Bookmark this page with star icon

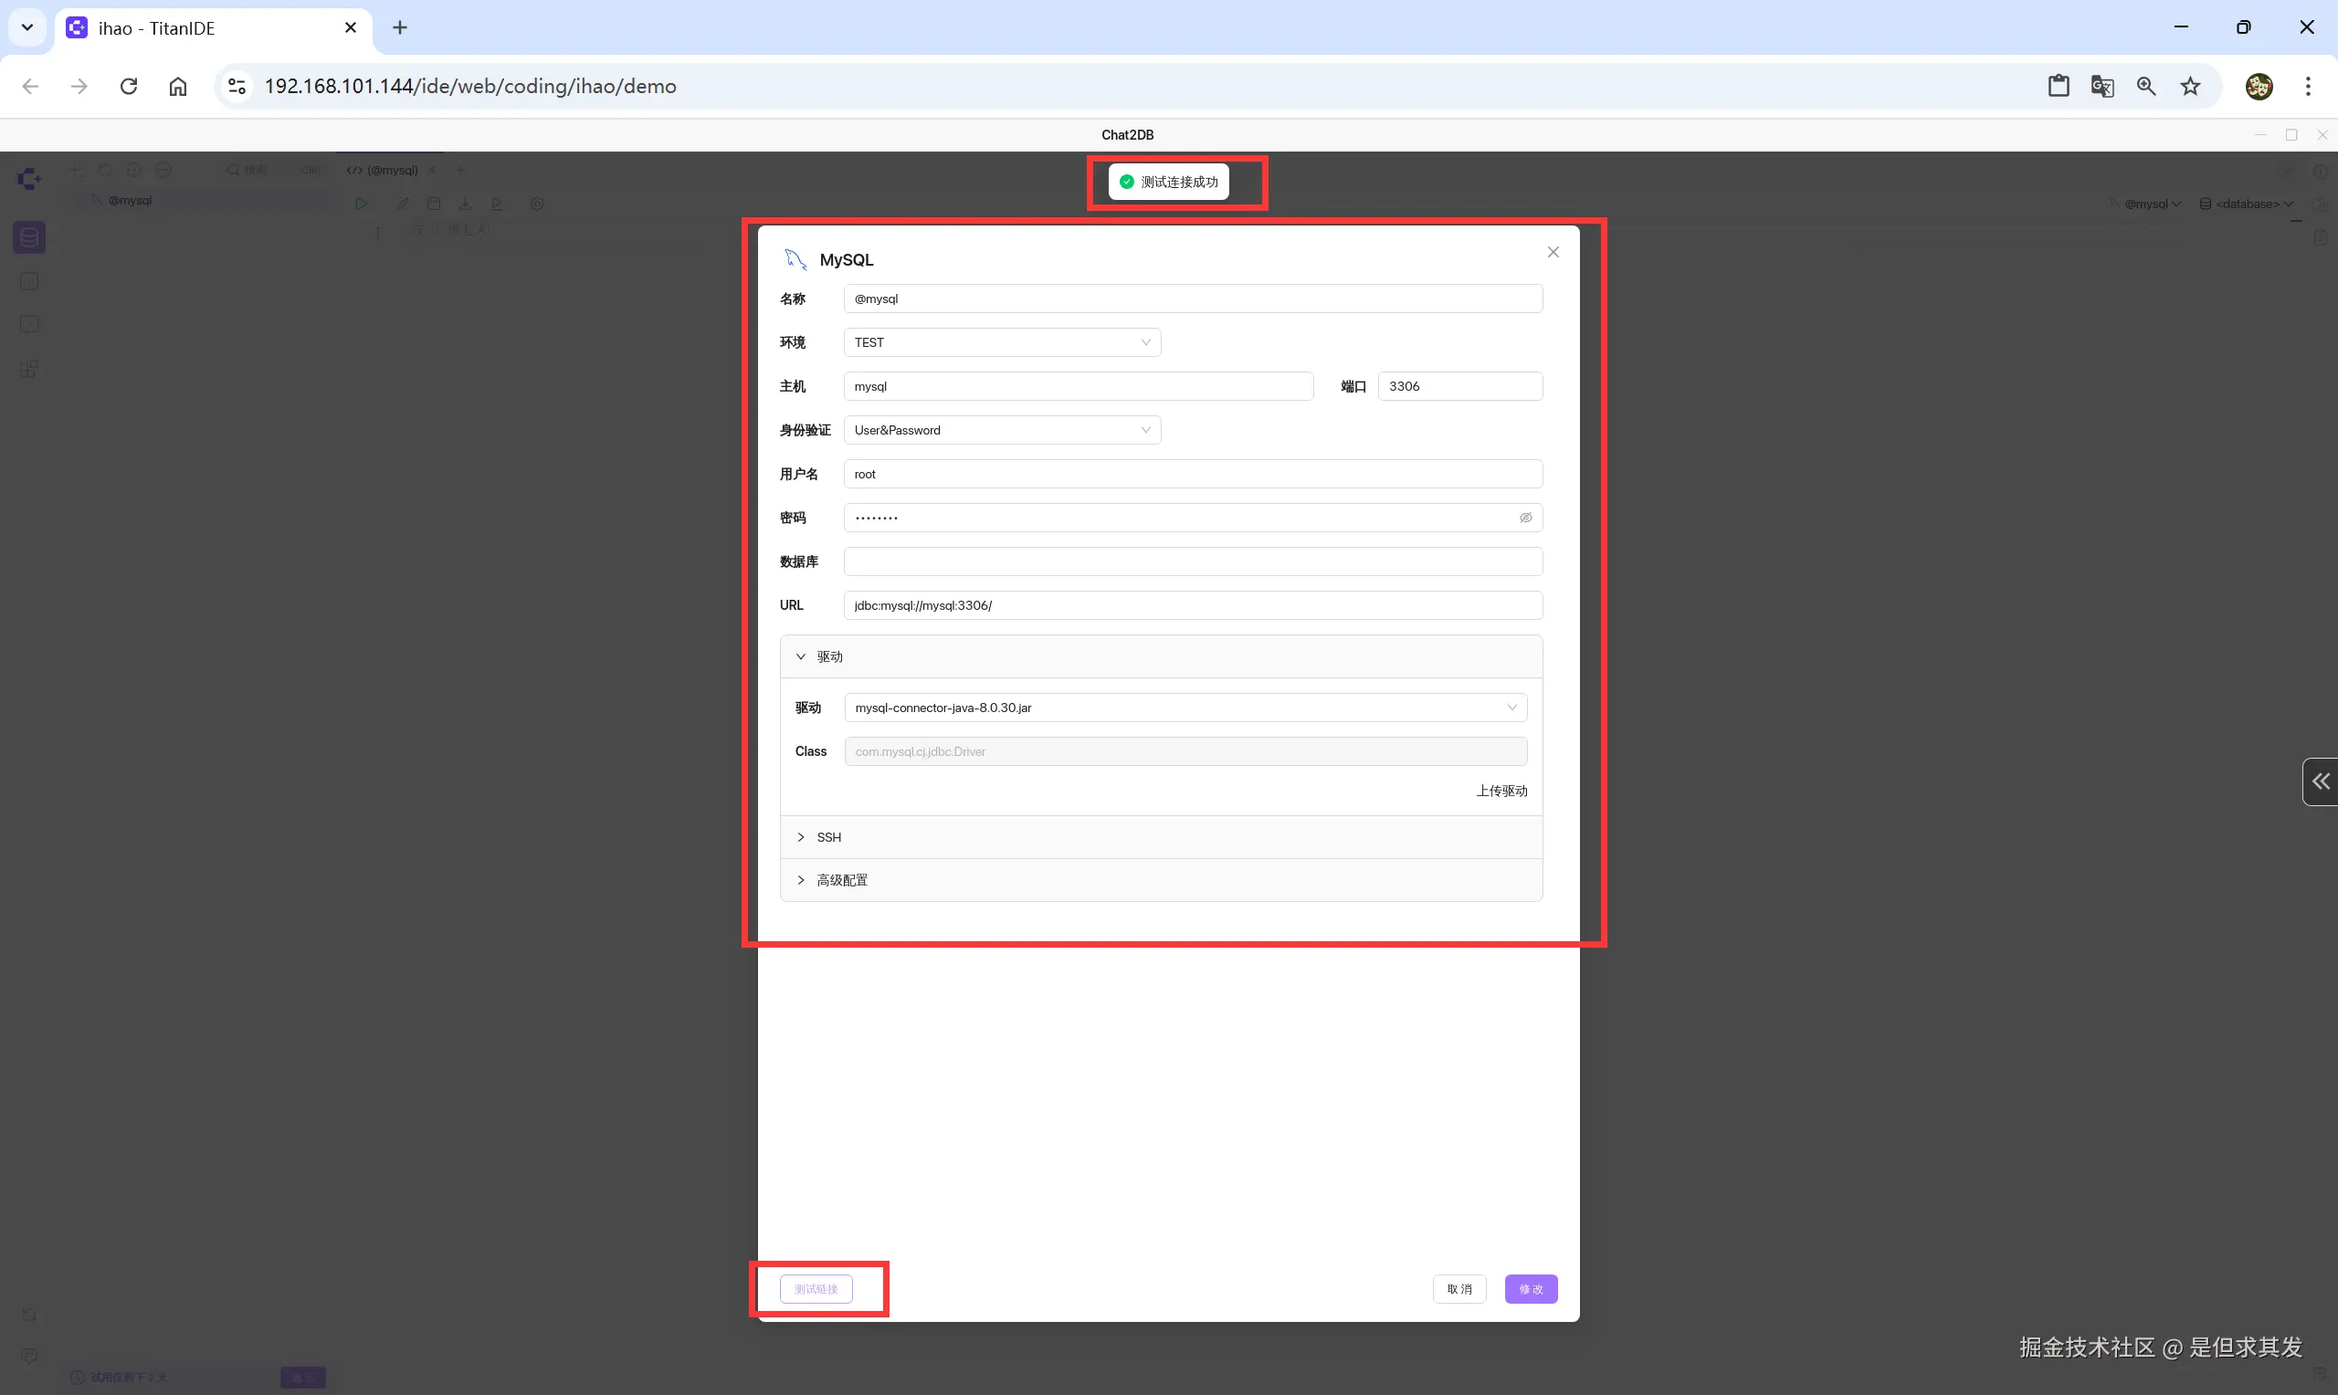coord(2190,87)
